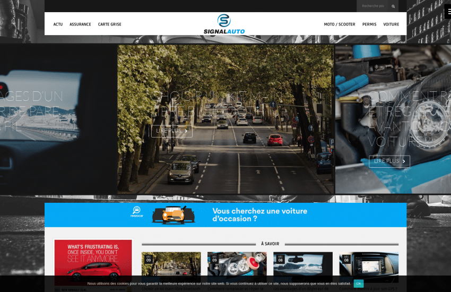Open the MOTO / SCOOTER menu
451x292 pixels.
point(340,24)
